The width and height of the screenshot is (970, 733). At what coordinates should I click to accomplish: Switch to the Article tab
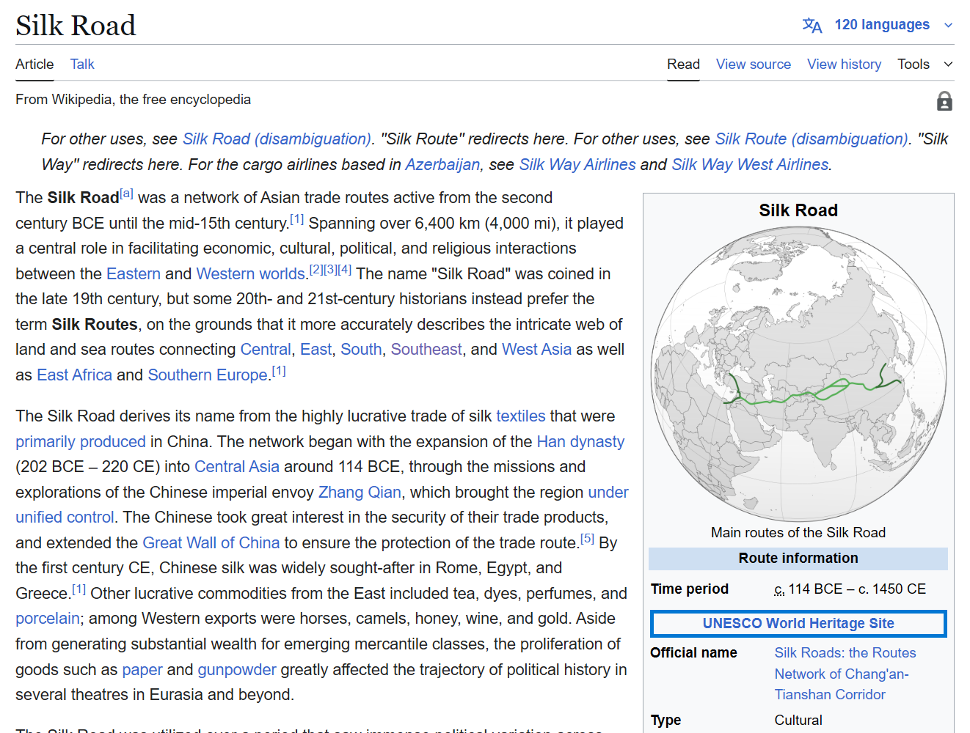[x=34, y=65]
